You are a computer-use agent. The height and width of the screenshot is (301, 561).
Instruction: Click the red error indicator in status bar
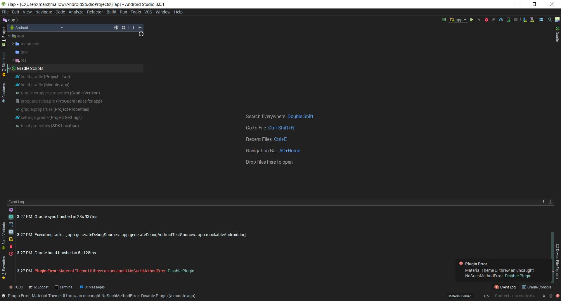(x=558, y=296)
